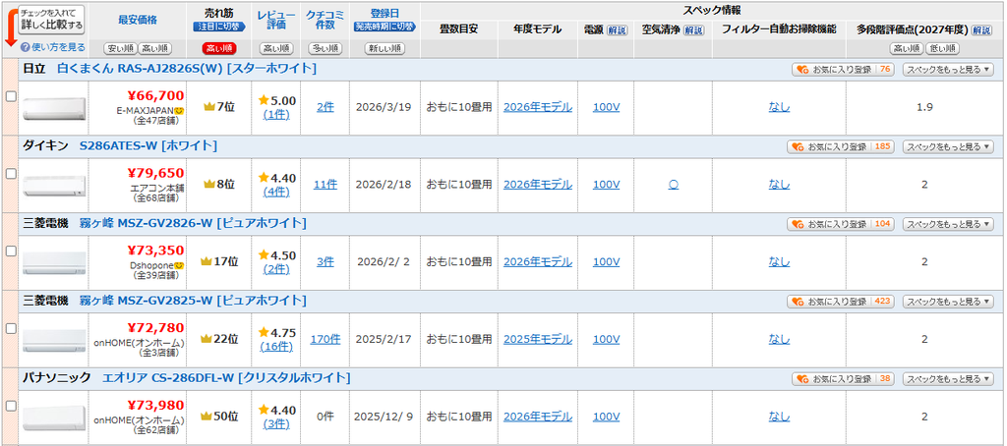This screenshot has width=1007, height=446.
Task: Open the なし filter link for Panasonic
Action: coord(779,417)
